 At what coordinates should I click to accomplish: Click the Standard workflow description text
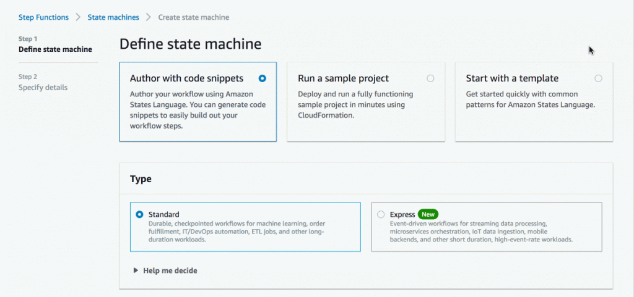[237, 232]
